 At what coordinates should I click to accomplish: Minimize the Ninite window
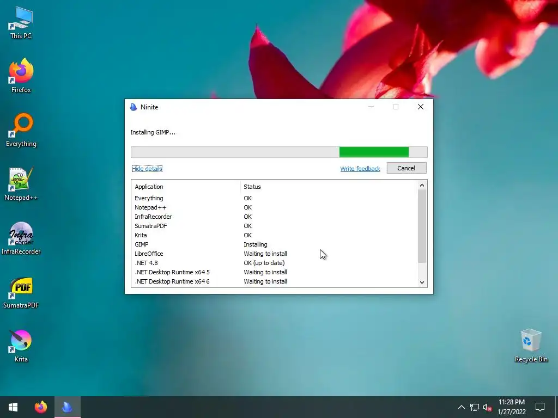pyautogui.click(x=371, y=107)
